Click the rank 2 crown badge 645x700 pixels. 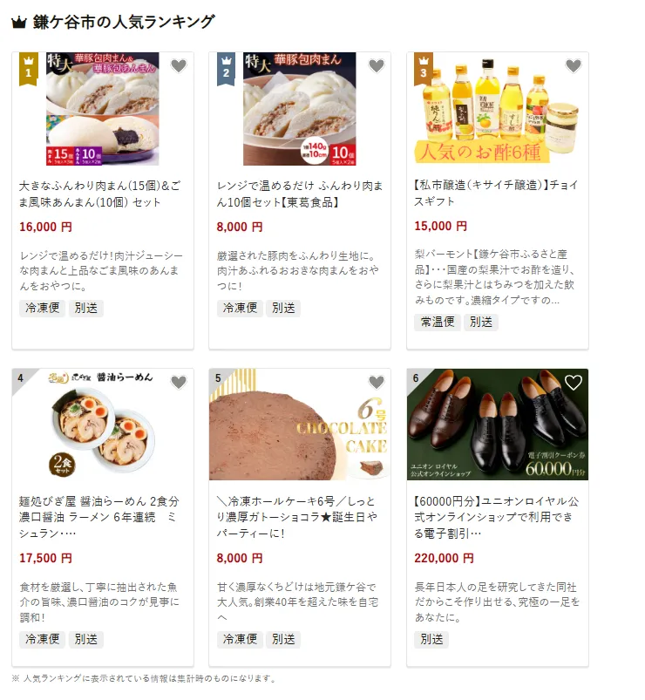[226, 68]
